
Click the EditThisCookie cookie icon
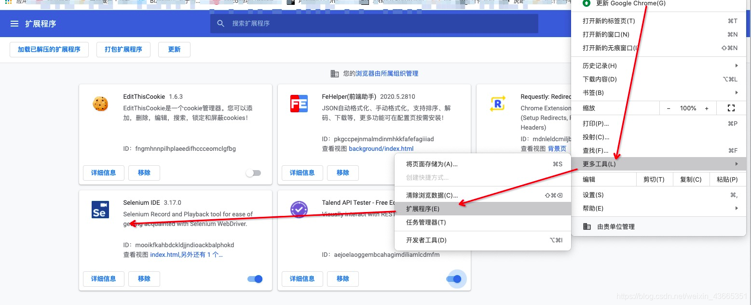point(100,104)
